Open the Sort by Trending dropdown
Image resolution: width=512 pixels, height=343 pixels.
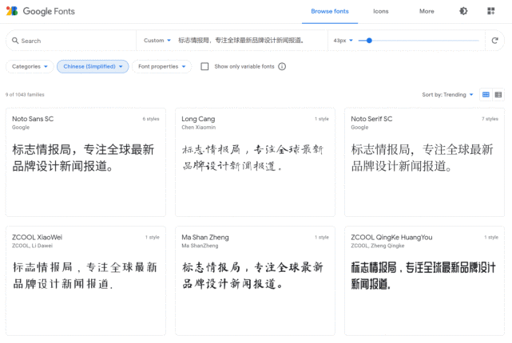coord(447,95)
